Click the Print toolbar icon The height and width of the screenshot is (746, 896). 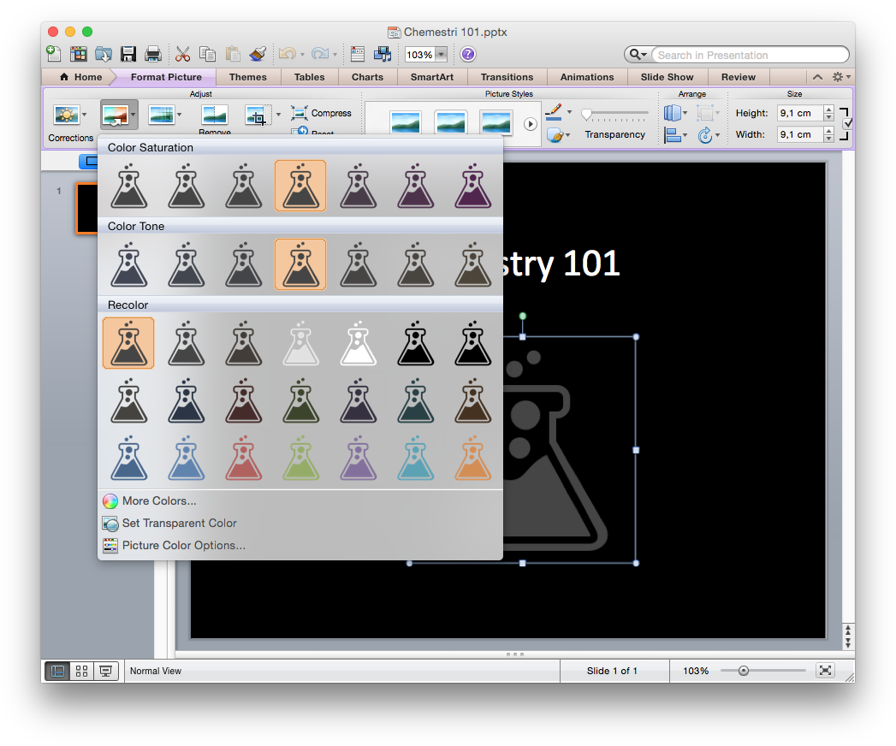click(x=152, y=54)
